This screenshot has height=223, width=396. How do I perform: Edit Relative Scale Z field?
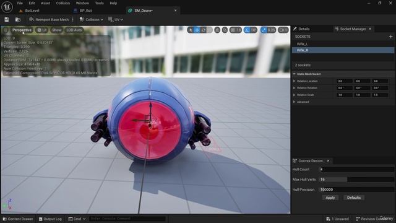pos(380,95)
